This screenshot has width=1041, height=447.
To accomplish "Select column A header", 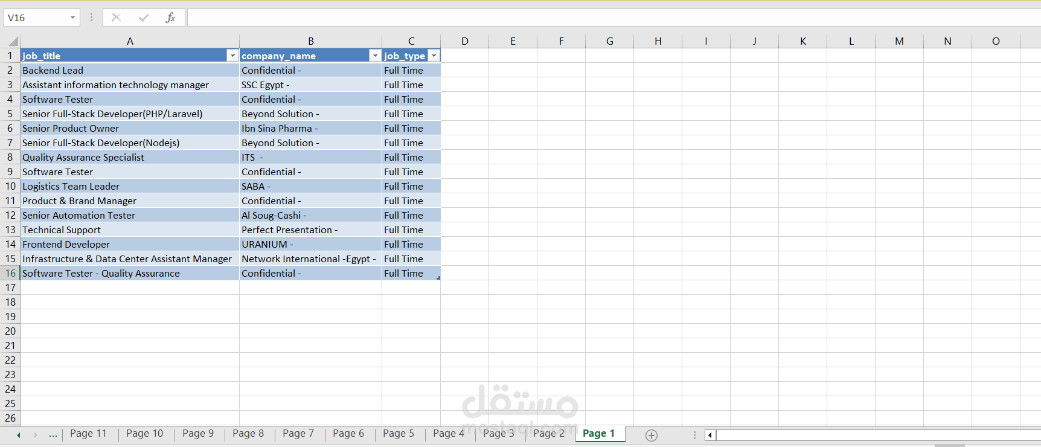I will coord(130,41).
